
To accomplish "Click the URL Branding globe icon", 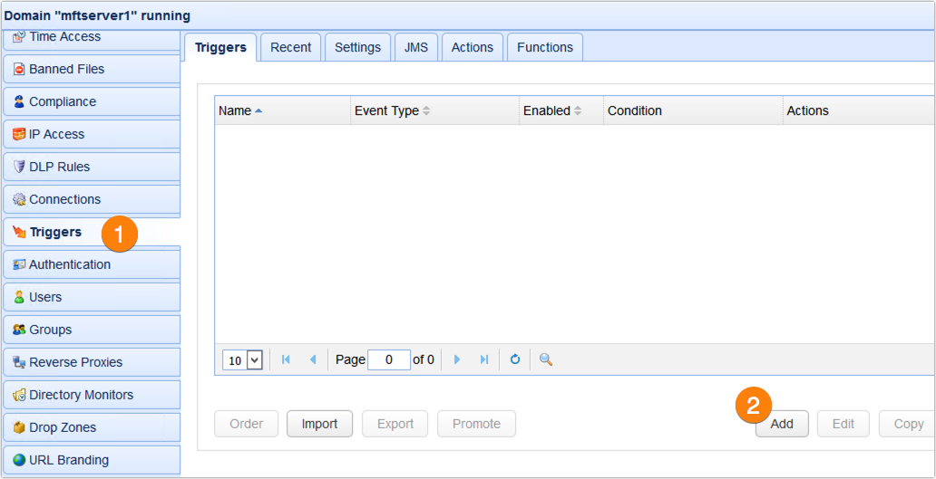I will click(x=19, y=460).
